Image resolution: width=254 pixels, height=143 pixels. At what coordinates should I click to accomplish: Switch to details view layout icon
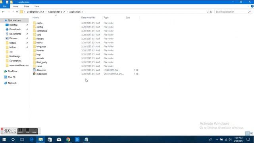click(x=247, y=133)
